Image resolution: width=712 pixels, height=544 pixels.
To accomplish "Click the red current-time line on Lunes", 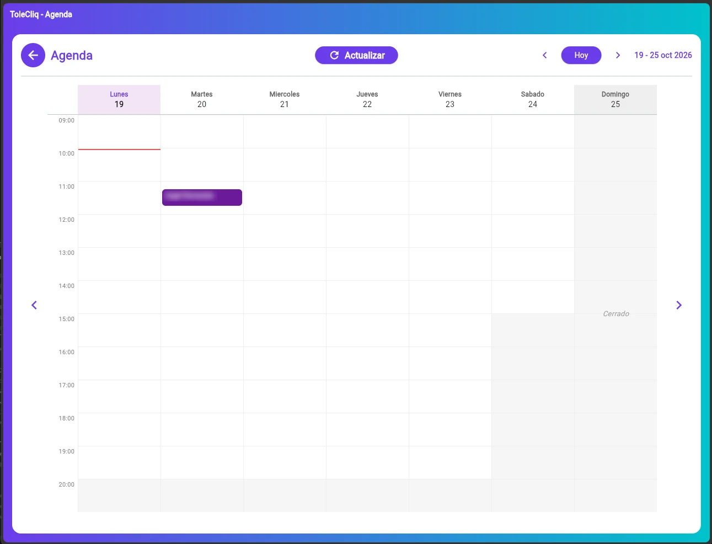I will coord(119,150).
